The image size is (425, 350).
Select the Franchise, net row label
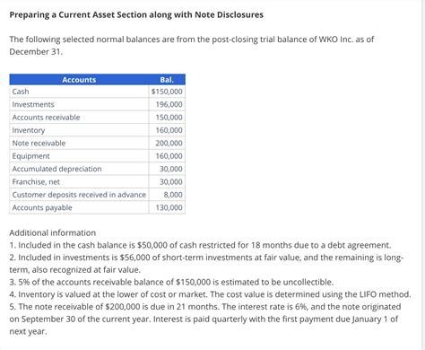pos(36,181)
